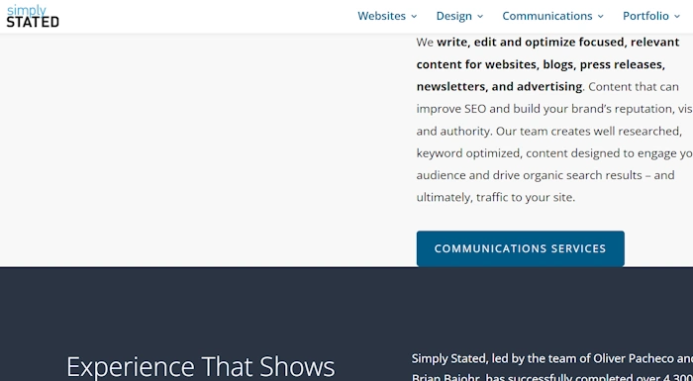The image size is (693, 381).
Task: Click the line starting "keyword optimized, content"
Action: 554,153
